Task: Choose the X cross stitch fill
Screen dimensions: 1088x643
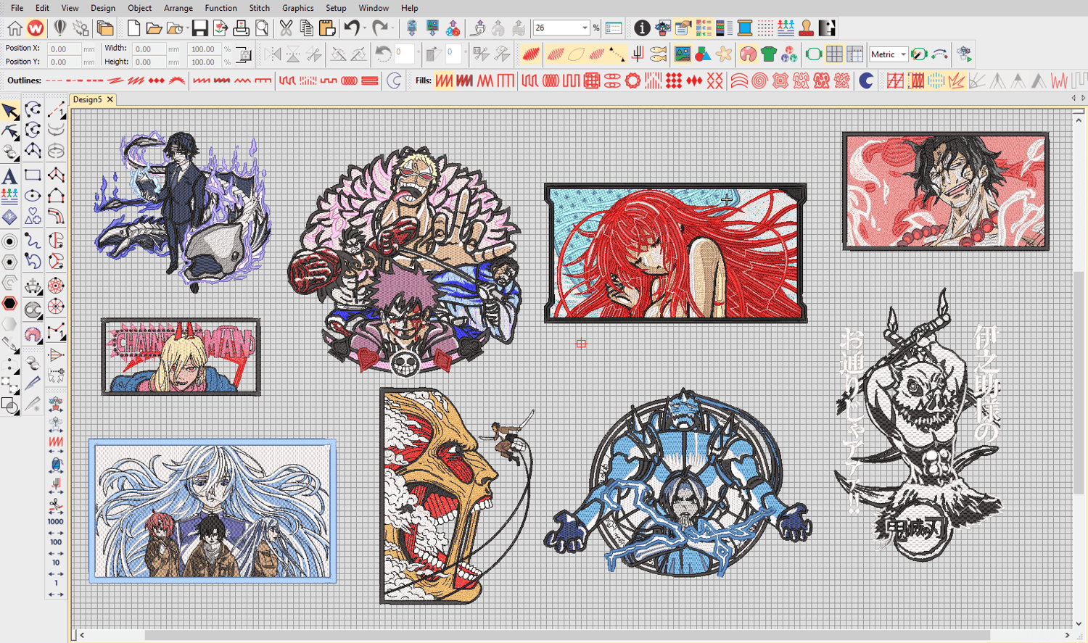Action: (715, 80)
